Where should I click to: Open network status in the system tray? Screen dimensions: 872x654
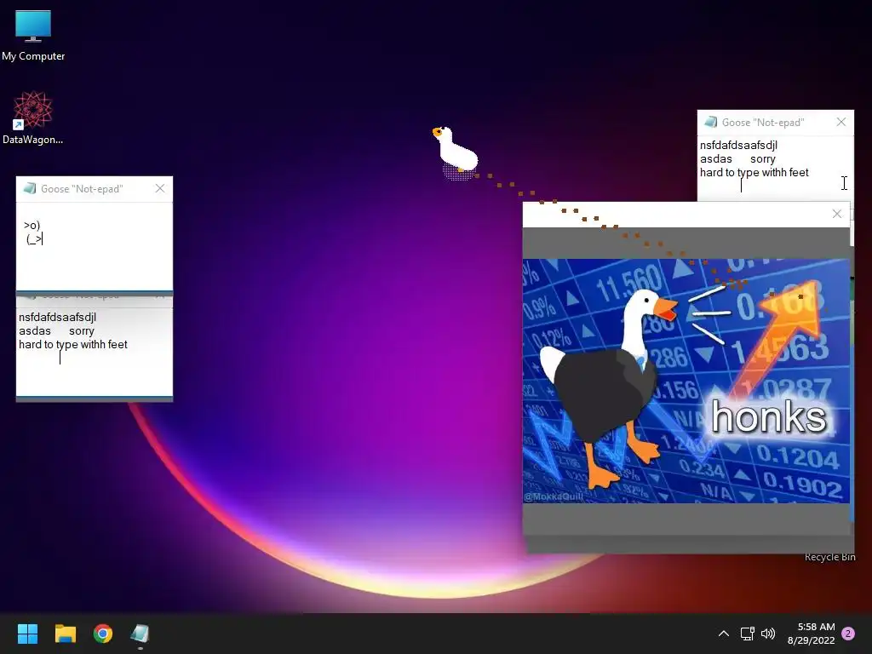[x=747, y=634]
